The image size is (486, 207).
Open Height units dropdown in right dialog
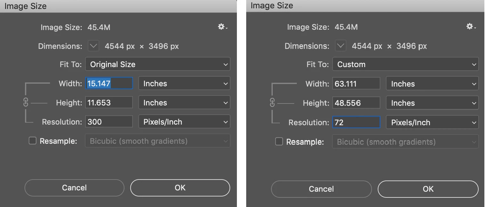432,103
